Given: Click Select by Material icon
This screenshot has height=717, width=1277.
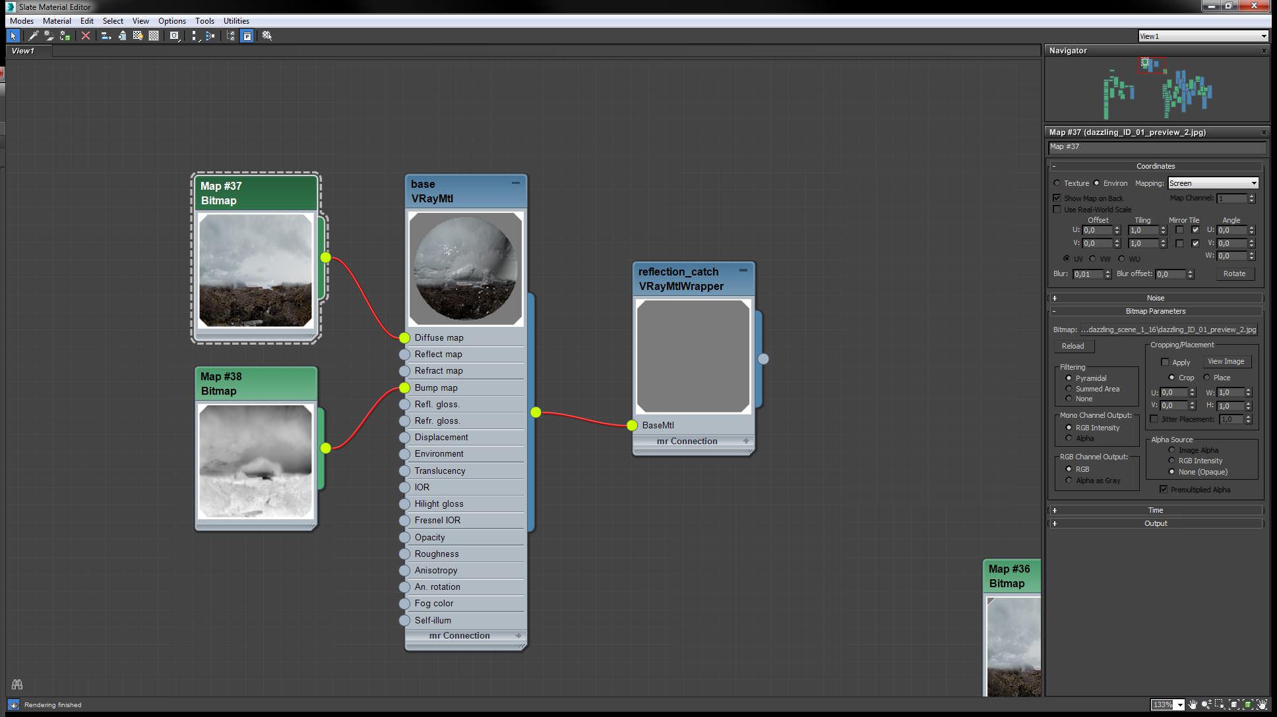Looking at the screenshot, I should click(x=267, y=36).
